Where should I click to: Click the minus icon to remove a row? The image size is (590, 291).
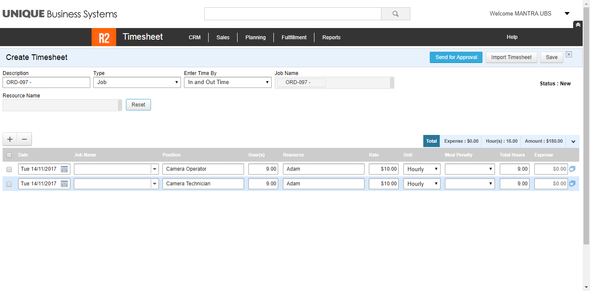[x=24, y=139]
